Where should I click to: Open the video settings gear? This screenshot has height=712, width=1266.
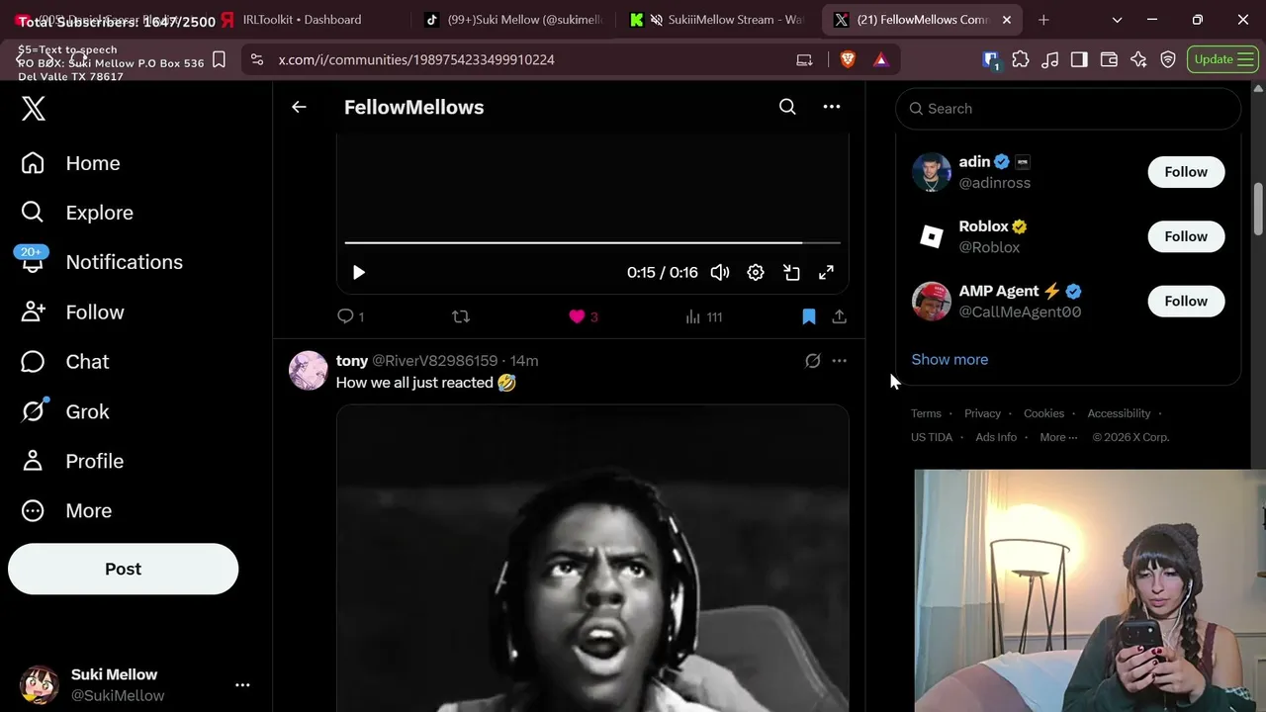756,272
